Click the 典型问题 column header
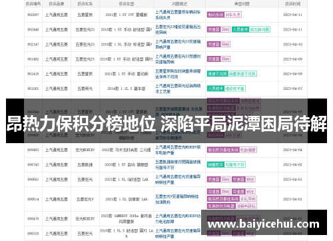333x241 pixels. click(242, 4)
